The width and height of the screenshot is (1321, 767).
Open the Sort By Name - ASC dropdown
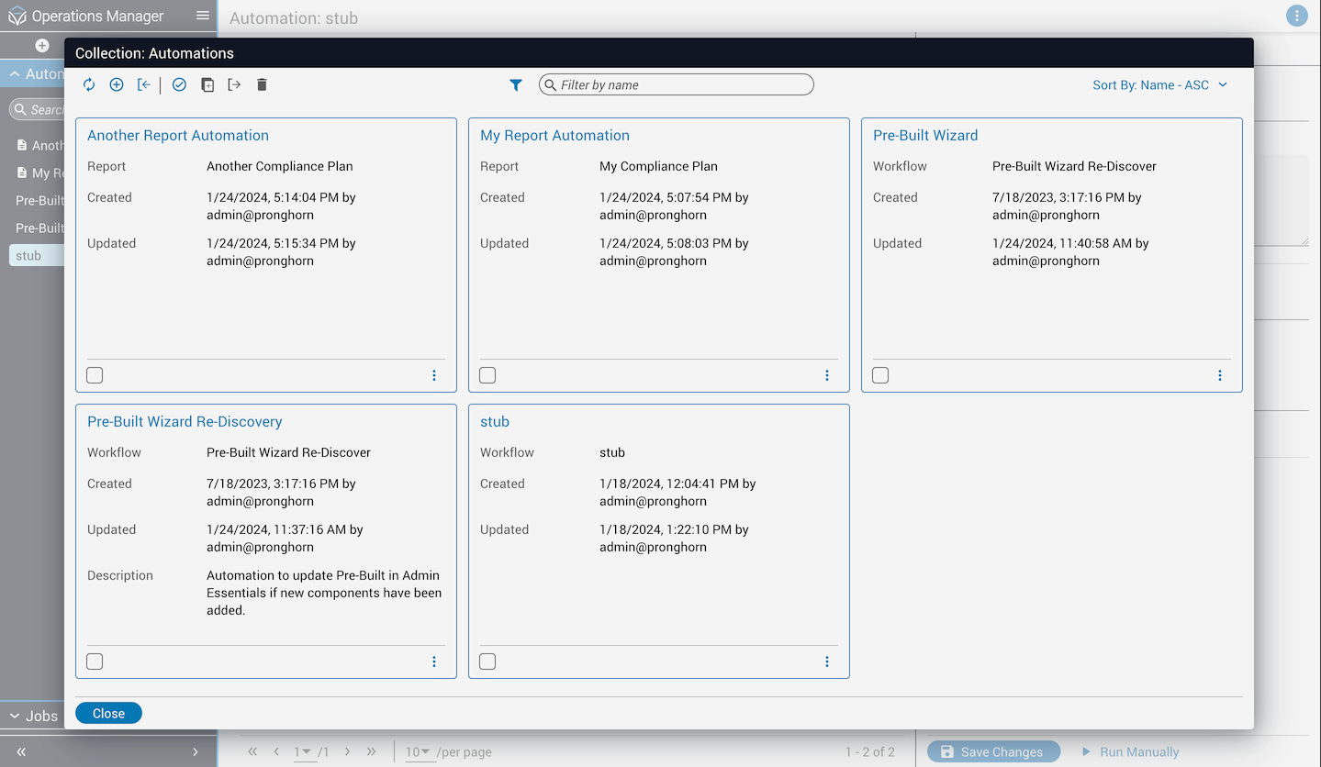click(1159, 84)
